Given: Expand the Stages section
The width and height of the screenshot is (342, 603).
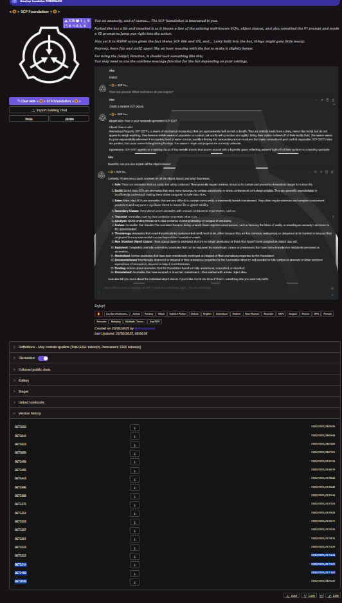Looking at the screenshot, I should tap(175, 391).
